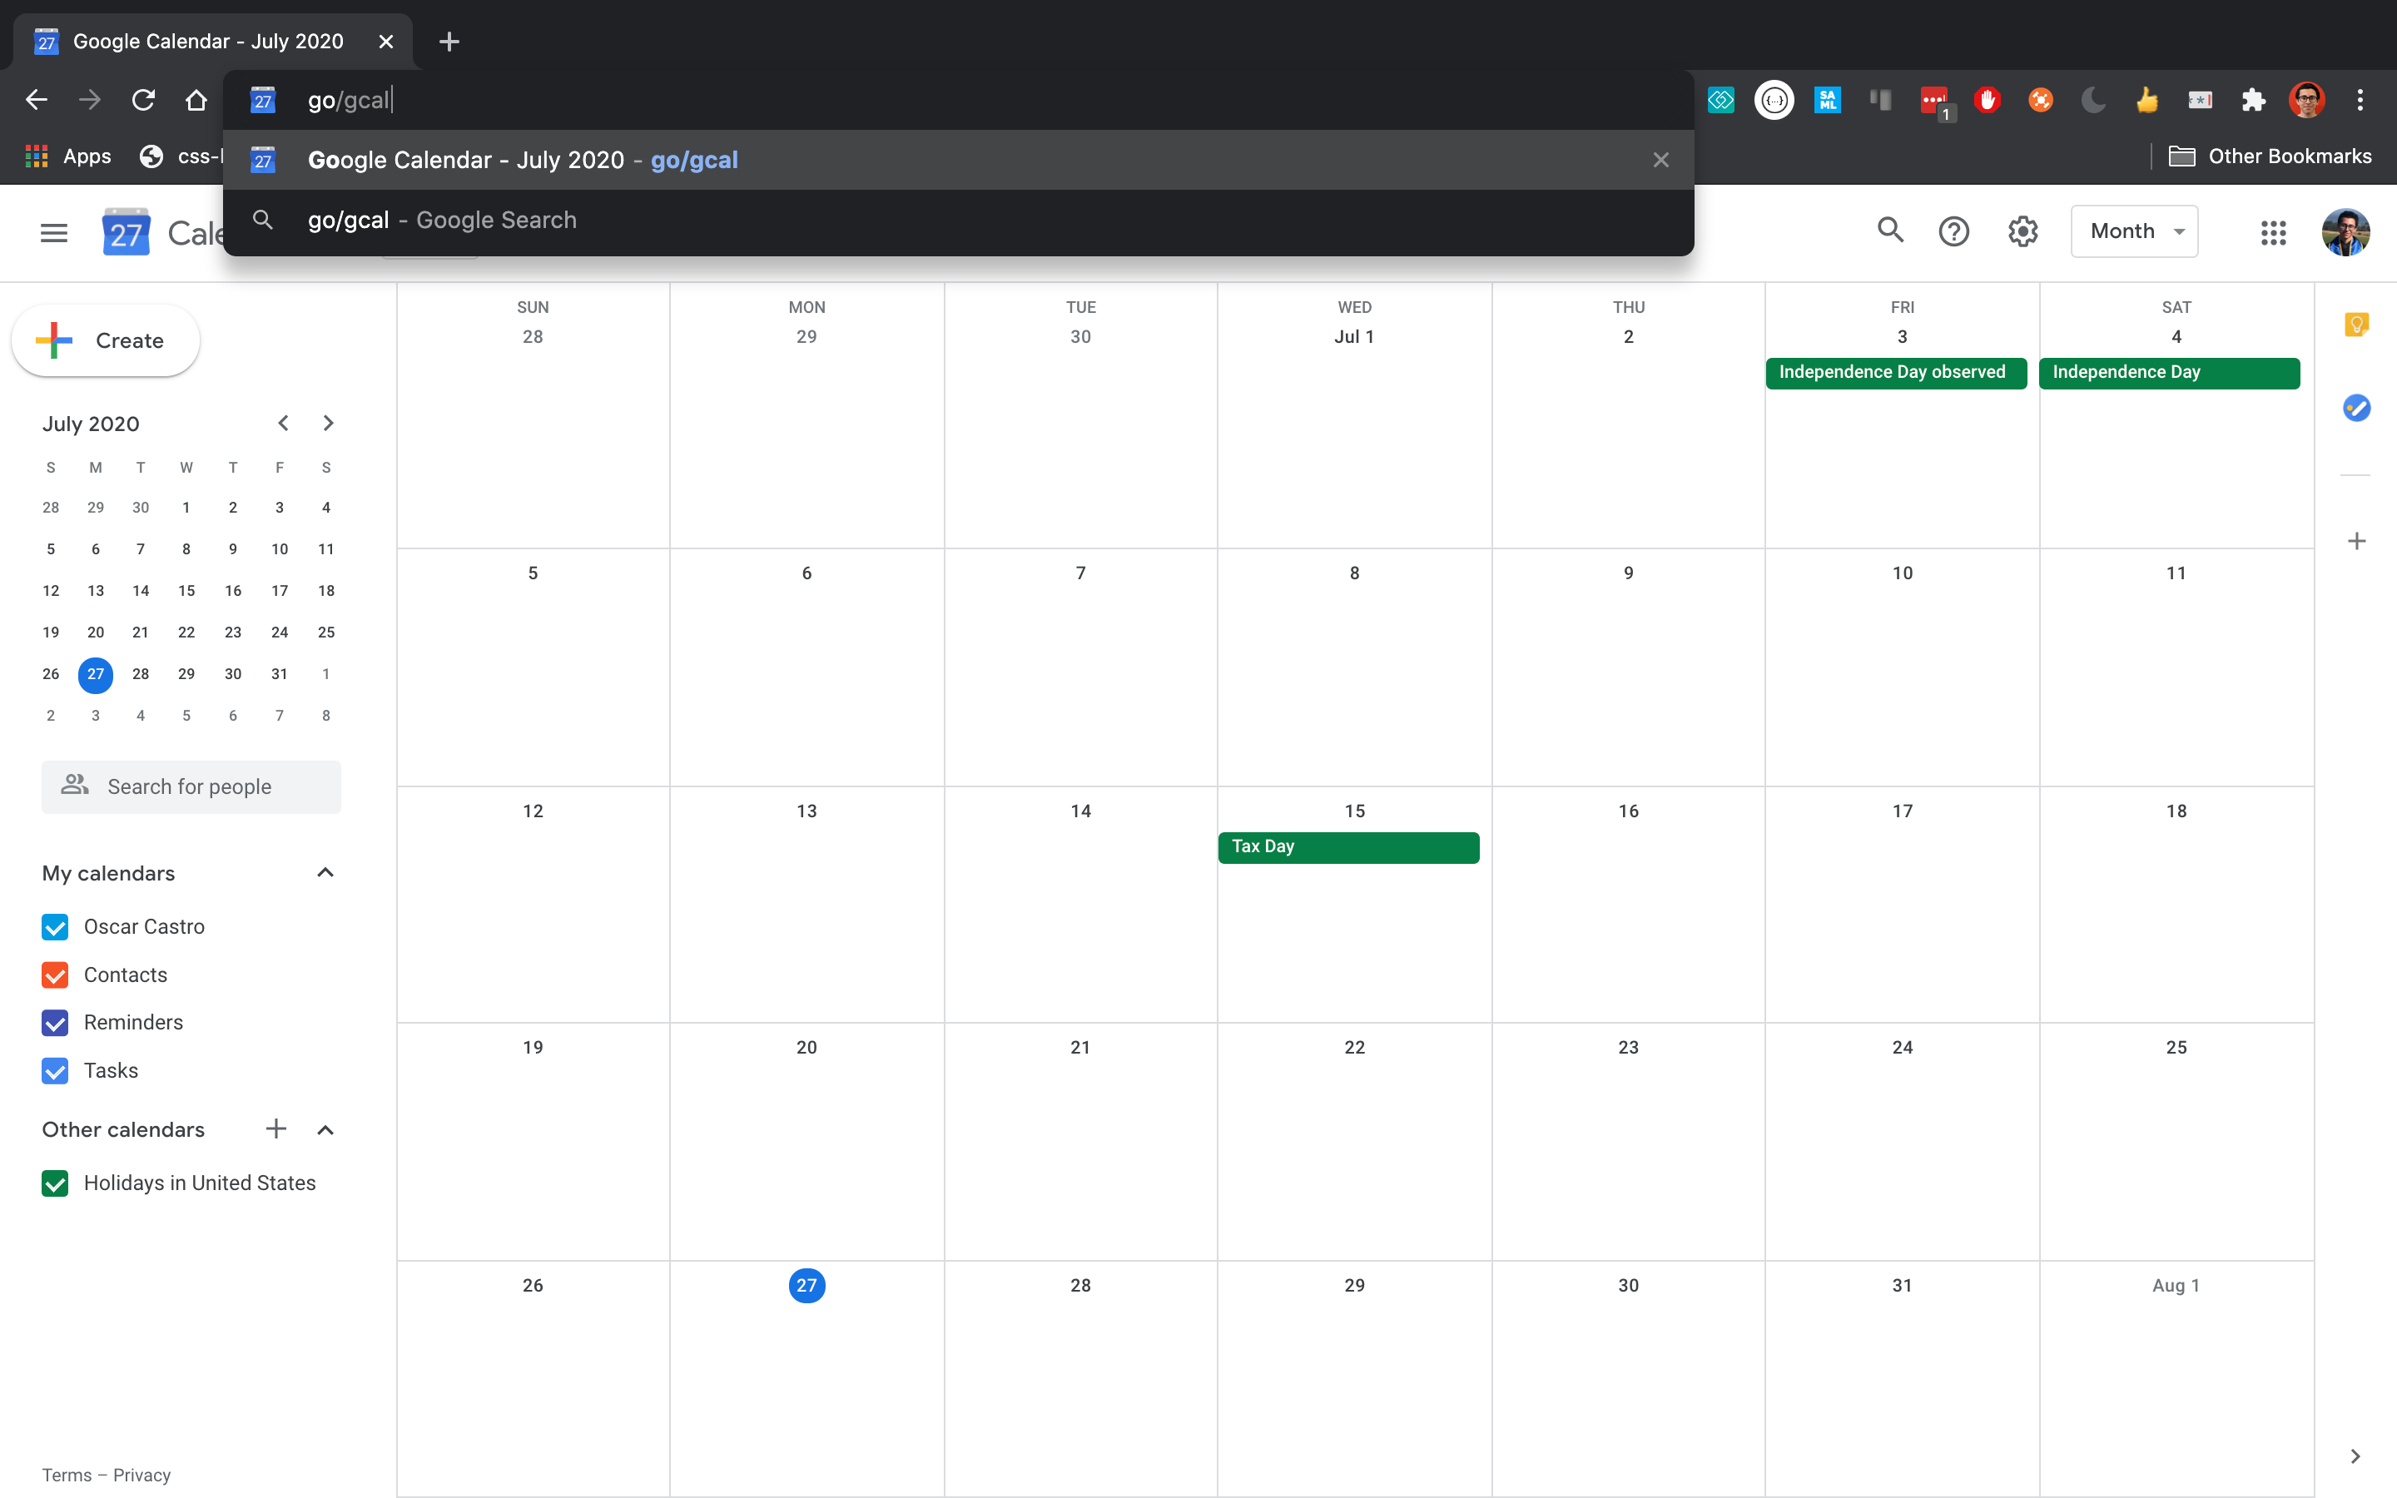Uncheck the Reminders calendar checkbox
2397x1498 pixels.
(56, 1023)
